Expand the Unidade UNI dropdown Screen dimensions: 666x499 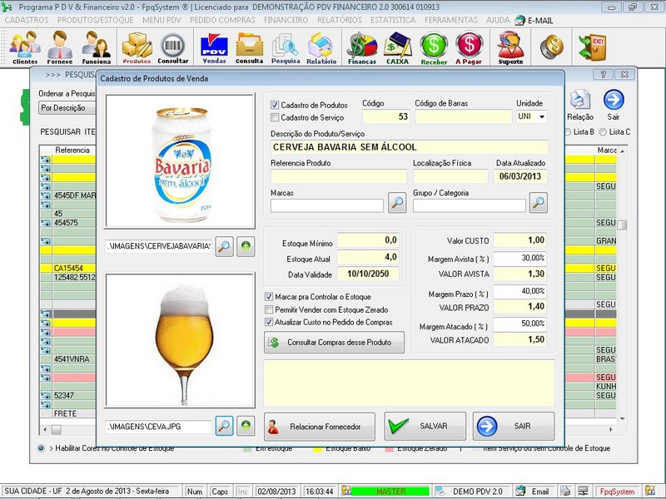[542, 116]
